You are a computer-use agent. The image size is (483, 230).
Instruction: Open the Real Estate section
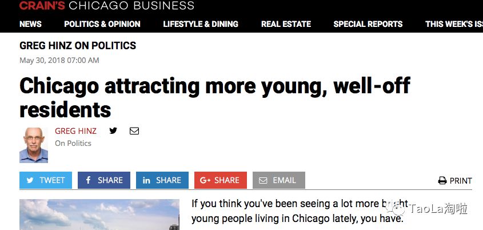pos(286,24)
